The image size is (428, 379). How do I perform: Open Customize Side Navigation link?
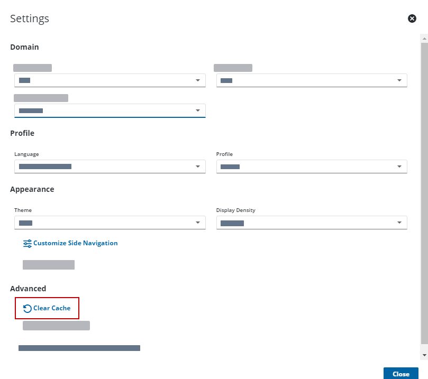click(75, 243)
